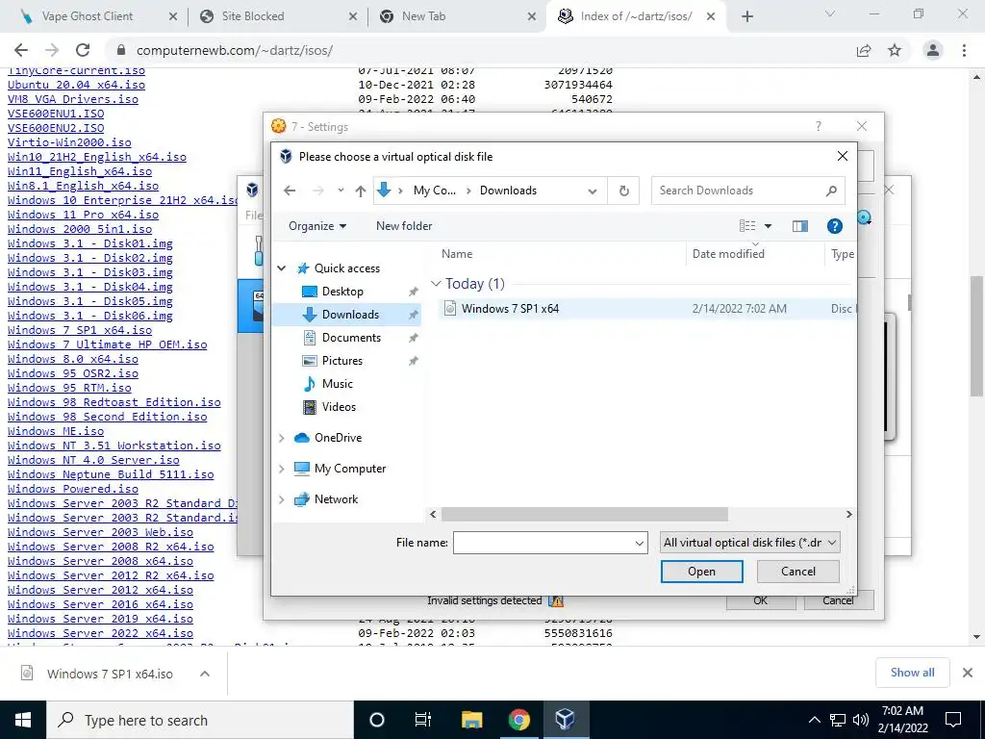
Task: Open the address path history dropdown
Action: (x=593, y=191)
